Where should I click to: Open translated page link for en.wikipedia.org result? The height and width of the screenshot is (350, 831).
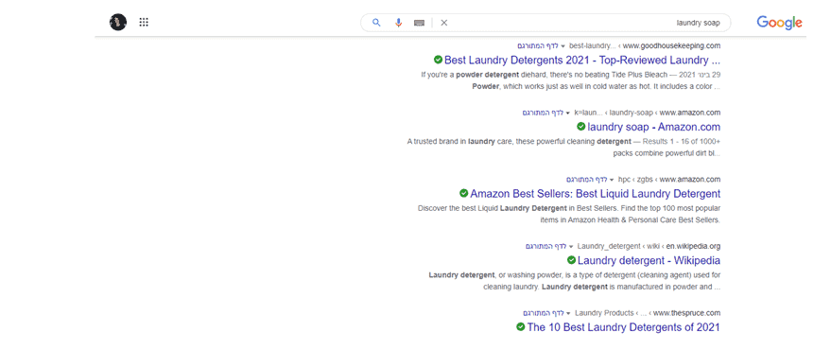coord(545,247)
